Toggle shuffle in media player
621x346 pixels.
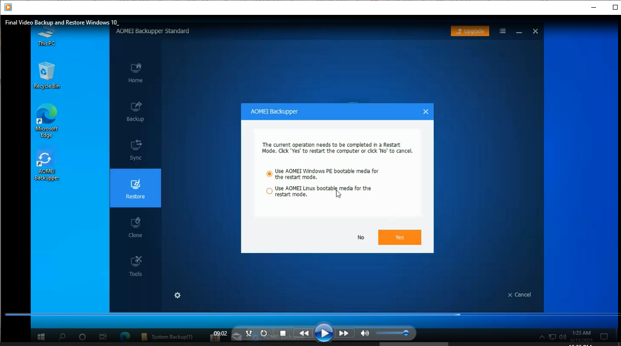[x=249, y=333]
